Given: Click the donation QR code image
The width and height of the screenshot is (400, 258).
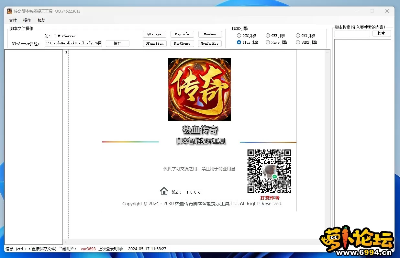Looking at the screenshot, I should 269,171.
